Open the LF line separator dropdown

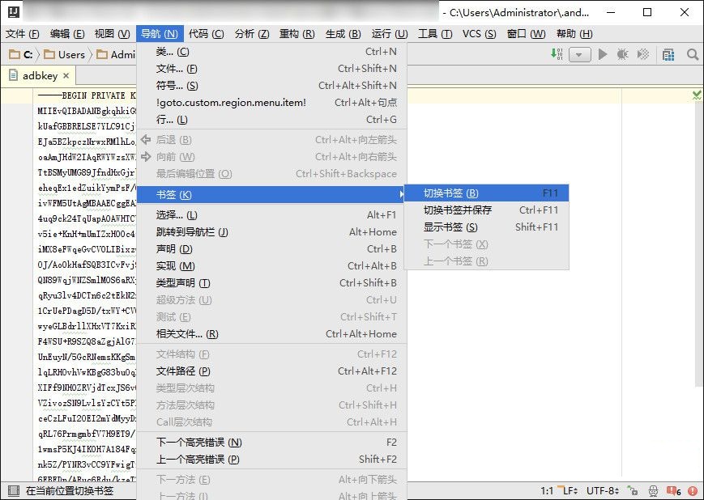click(567, 490)
